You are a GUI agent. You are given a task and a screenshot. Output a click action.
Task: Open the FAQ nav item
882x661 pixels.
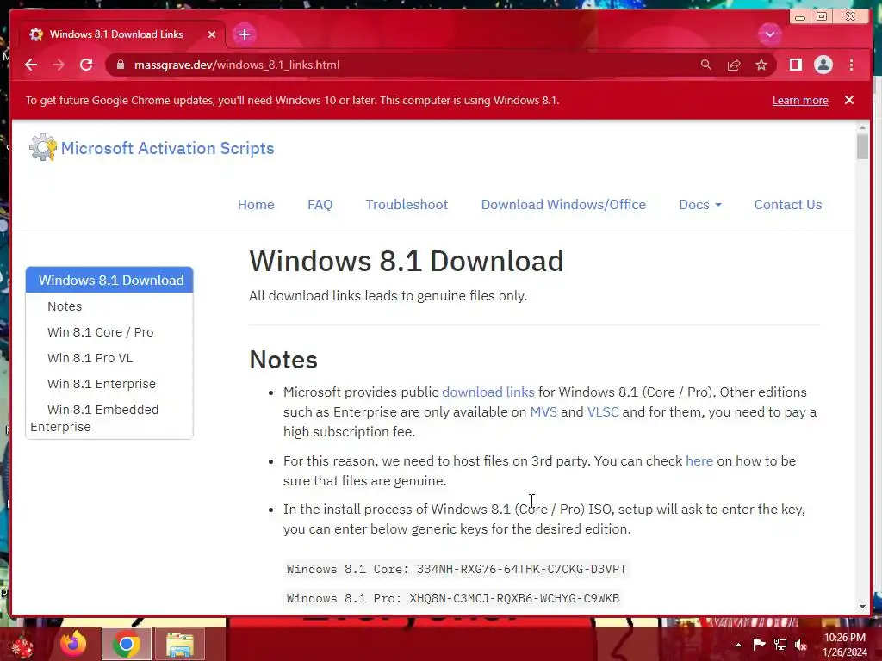(320, 205)
